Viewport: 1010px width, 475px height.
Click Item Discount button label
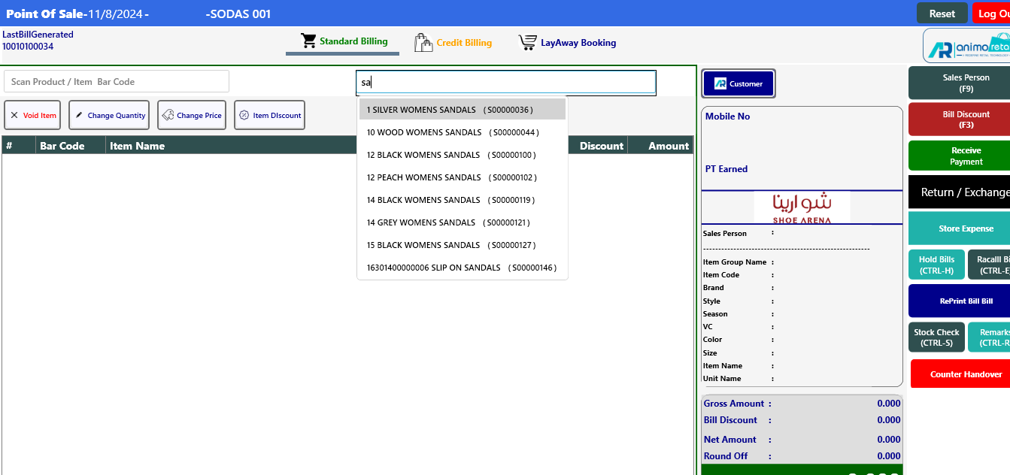pyautogui.click(x=277, y=116)
